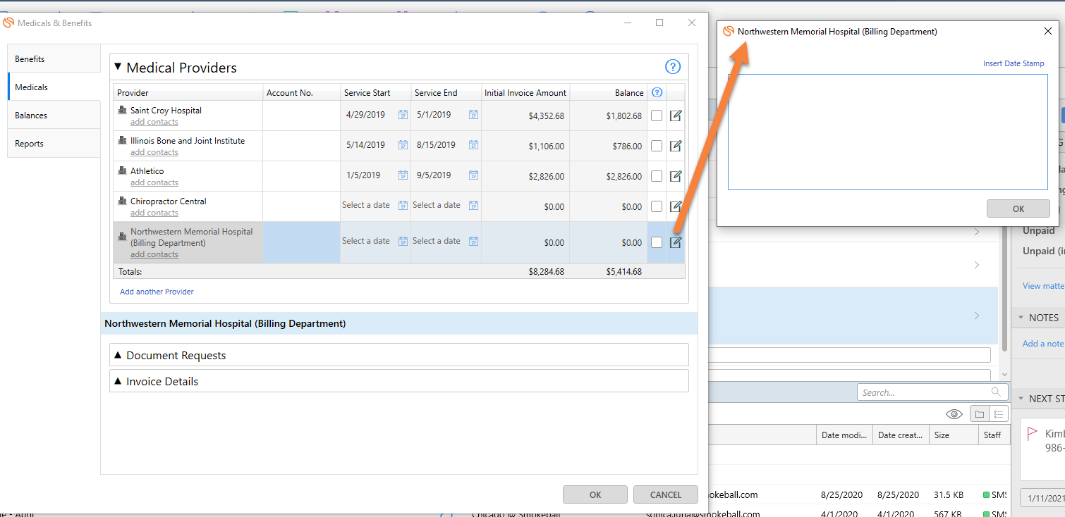Open Service End calendar for Saint Croy Hospital
1065x517 pixels.
pyautogui.click(x=473, y=115)
